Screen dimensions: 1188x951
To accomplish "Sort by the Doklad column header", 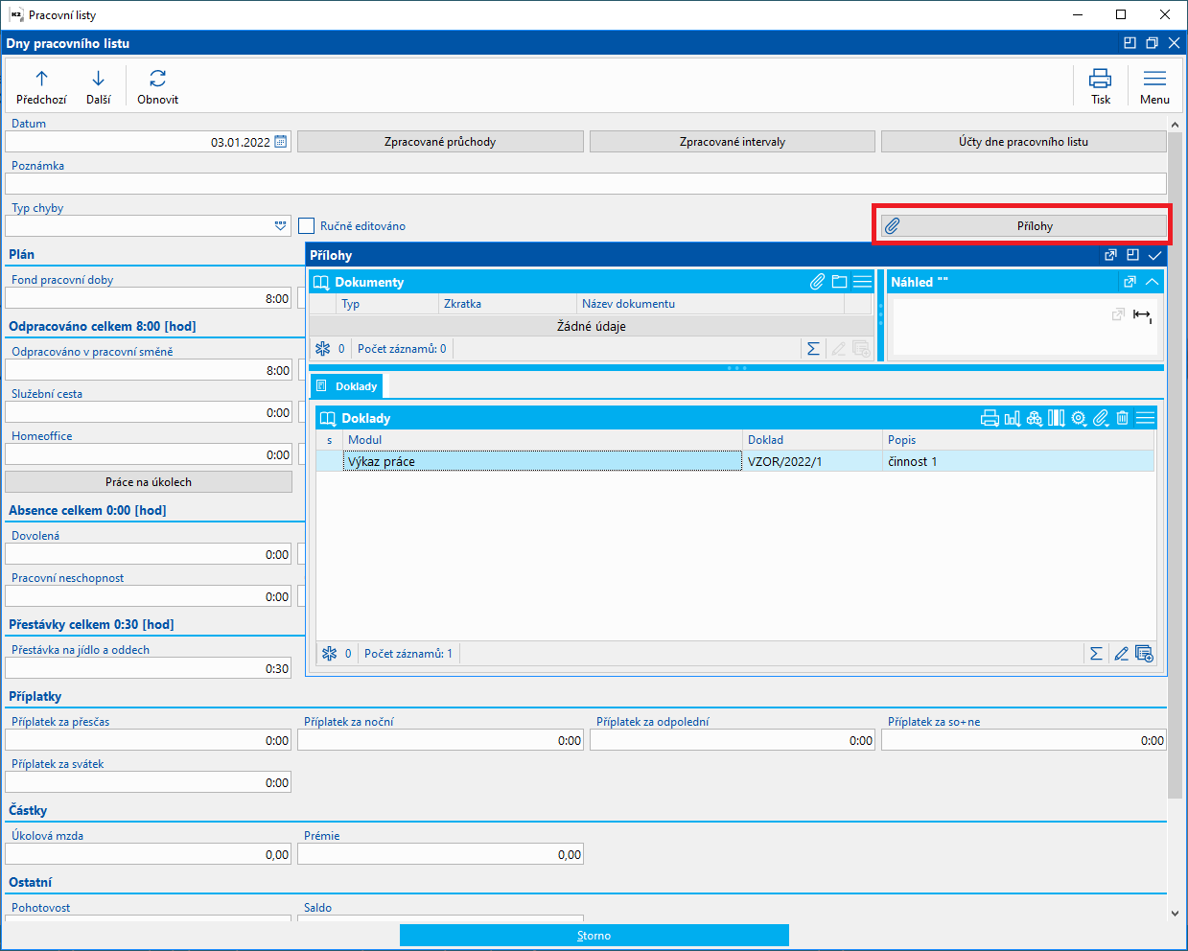I will pos(813,440).
